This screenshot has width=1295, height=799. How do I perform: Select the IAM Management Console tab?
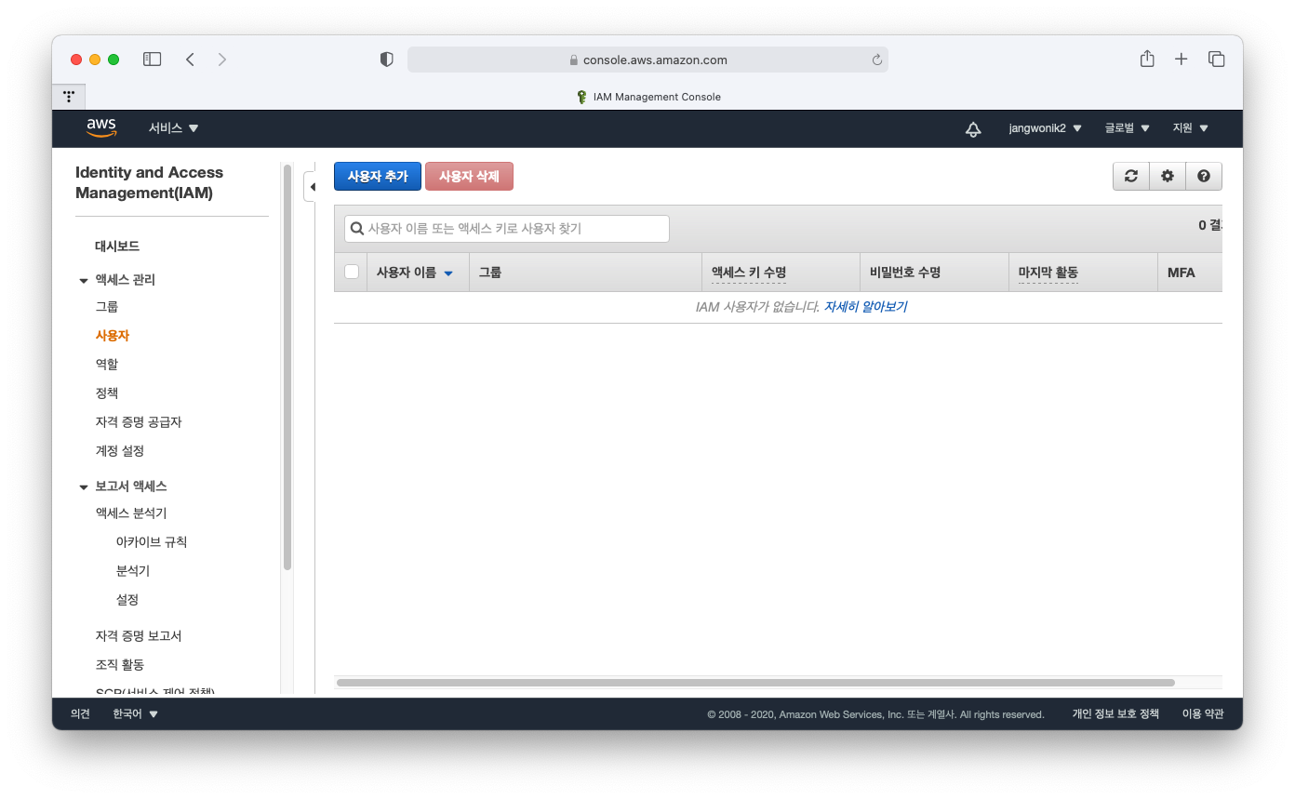point(648,97)
